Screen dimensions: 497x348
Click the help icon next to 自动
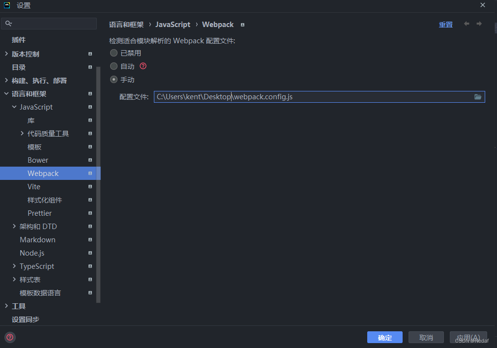(143, 66)
